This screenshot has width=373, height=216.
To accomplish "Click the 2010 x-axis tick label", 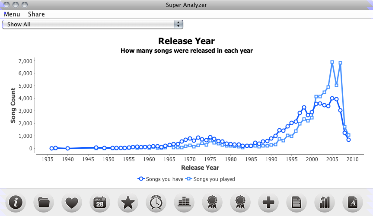I will (352, 159).
